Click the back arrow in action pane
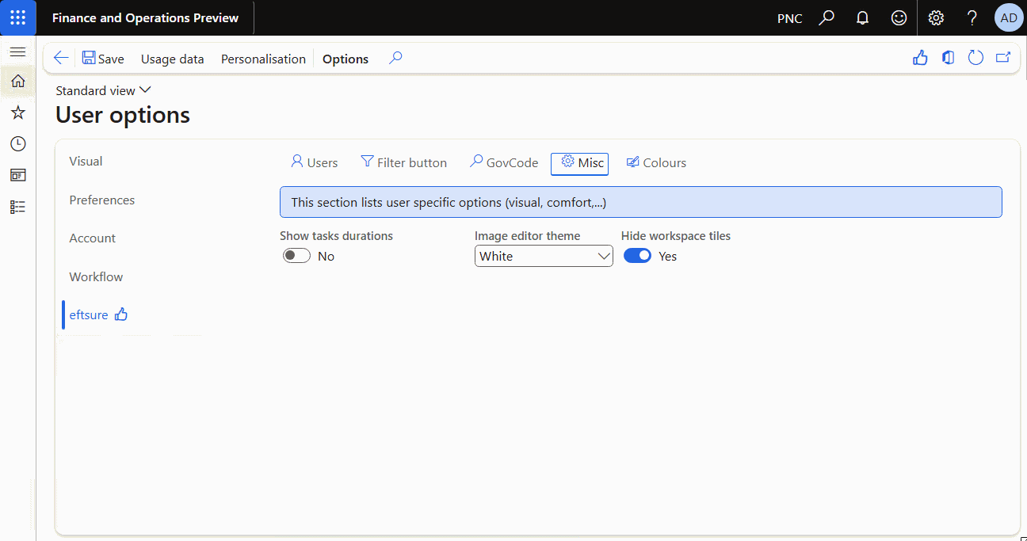This screenshot has height=541, width=1027. [x=60, y=58]
